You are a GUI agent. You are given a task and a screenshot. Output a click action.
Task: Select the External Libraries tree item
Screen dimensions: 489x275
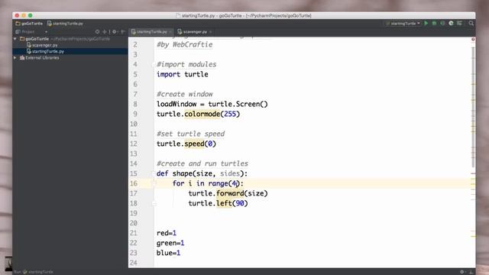click(39, 58)
